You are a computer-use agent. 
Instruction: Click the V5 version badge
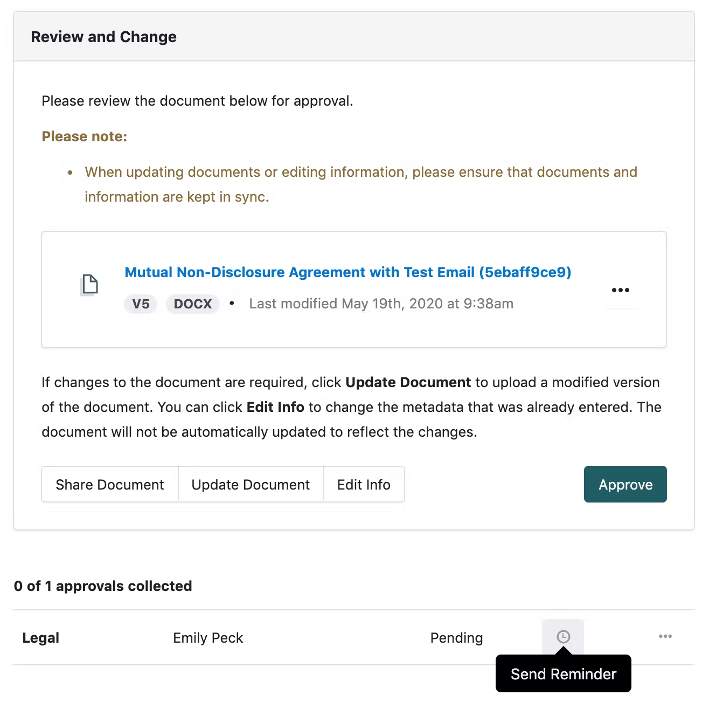point(141,304)
